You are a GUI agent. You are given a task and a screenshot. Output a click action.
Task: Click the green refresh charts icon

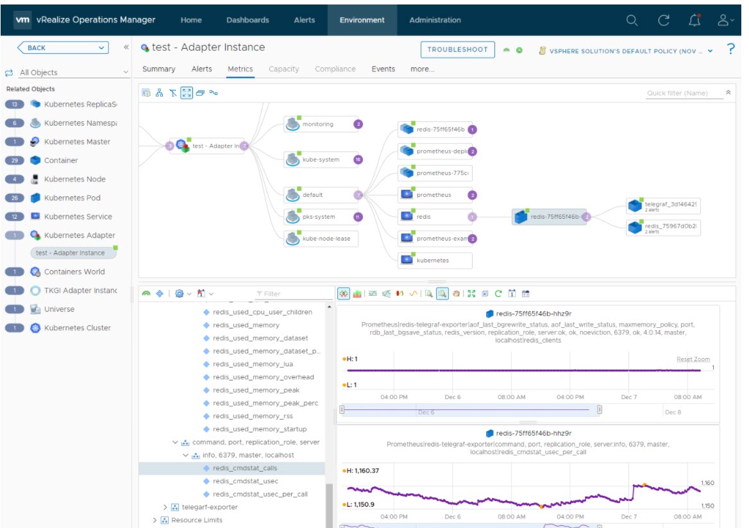pyautogui.click(x=498, y=294)
